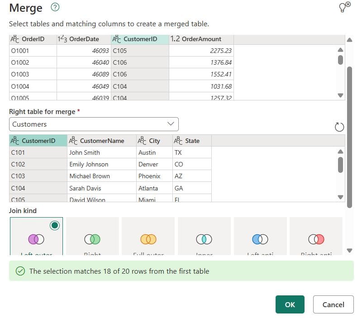Click order date cell 46040

point(84,62)
